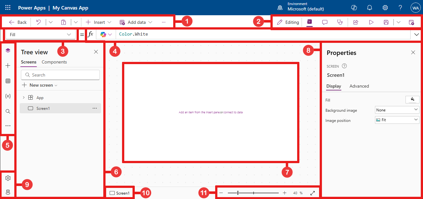Expand the undo options arrow

[51, 22]
